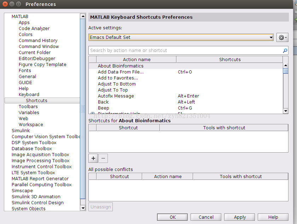Add a shortcut with the plus button
The image size is (297, 224).
[x=93, y=158]
